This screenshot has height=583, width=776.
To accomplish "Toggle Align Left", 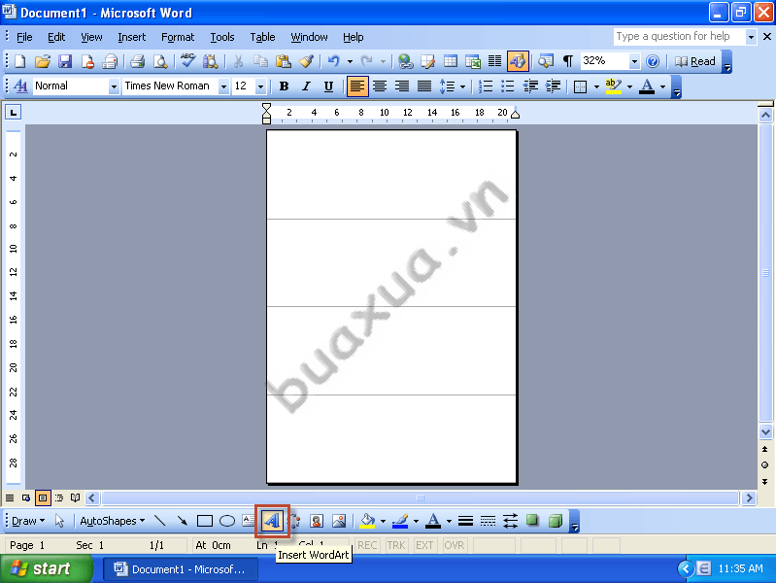I will coord(356,86).
